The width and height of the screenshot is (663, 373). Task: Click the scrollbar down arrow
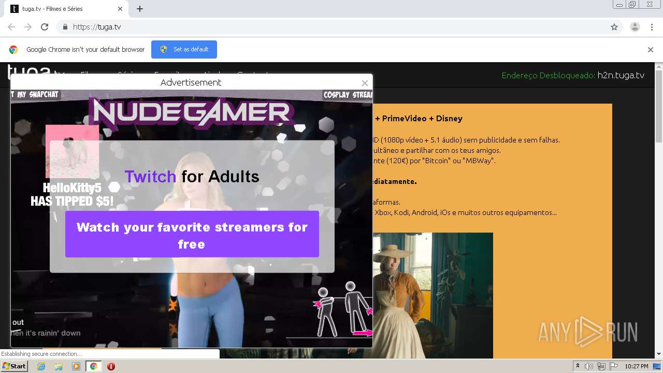[659, 354]
